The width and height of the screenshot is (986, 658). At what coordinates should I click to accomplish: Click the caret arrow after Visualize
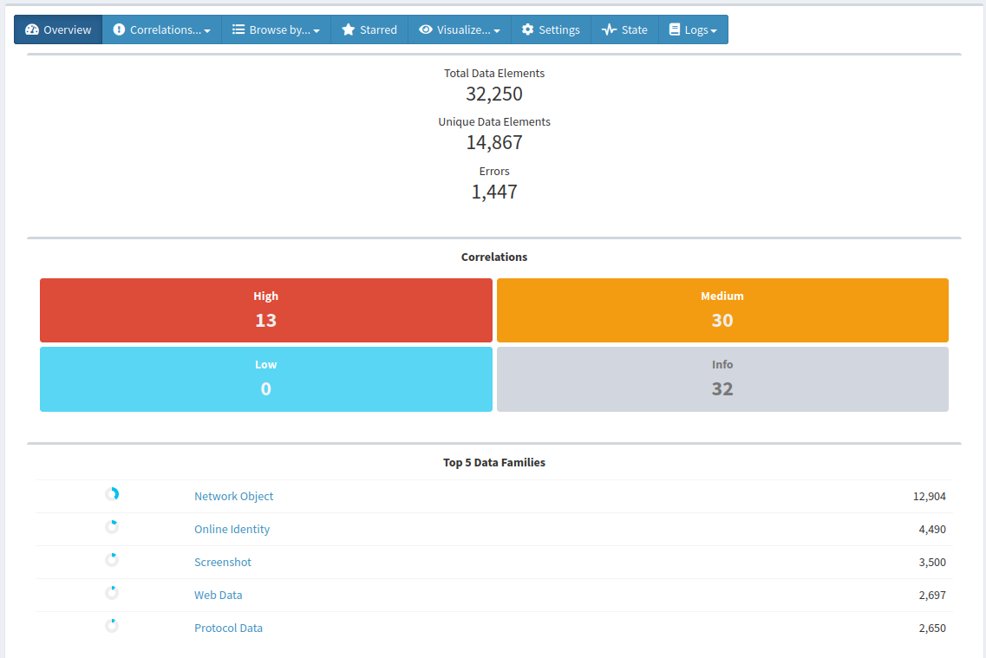click(497, 31)
